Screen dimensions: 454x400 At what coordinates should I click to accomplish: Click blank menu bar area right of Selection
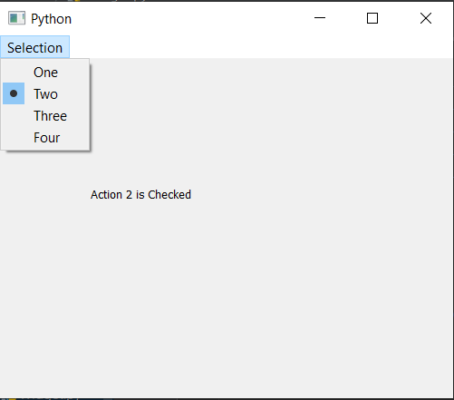tap(260, 47)
